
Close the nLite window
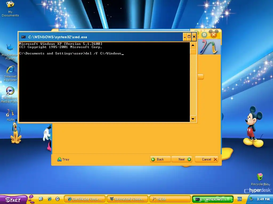click(214, 35)
